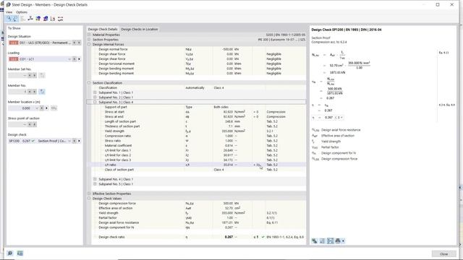Click the printer icon in formula panel

pos(338,240)
